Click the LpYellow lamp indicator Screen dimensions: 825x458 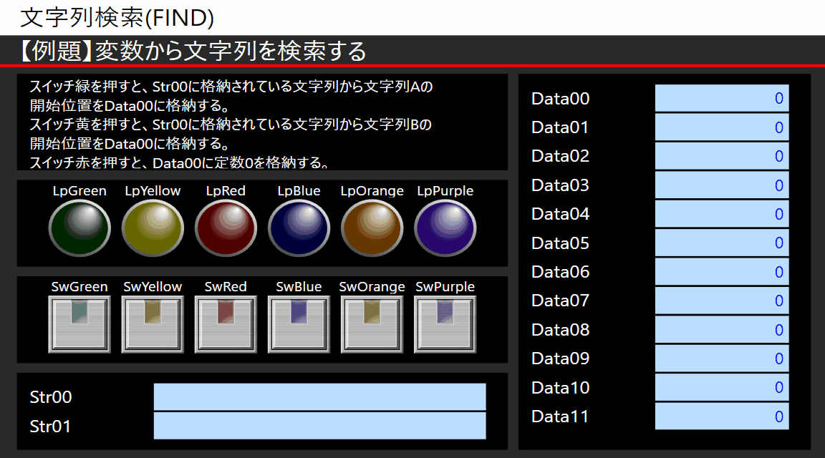[x=153, y=228]
